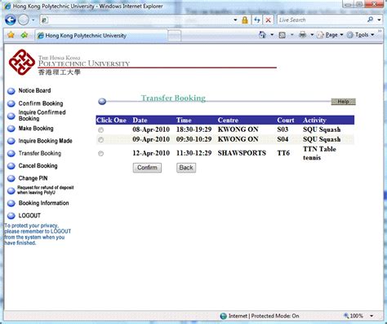Click the '09:30-10:29' time cell
387x324 pixels.
pyautogui.click(x=193, y=139)
